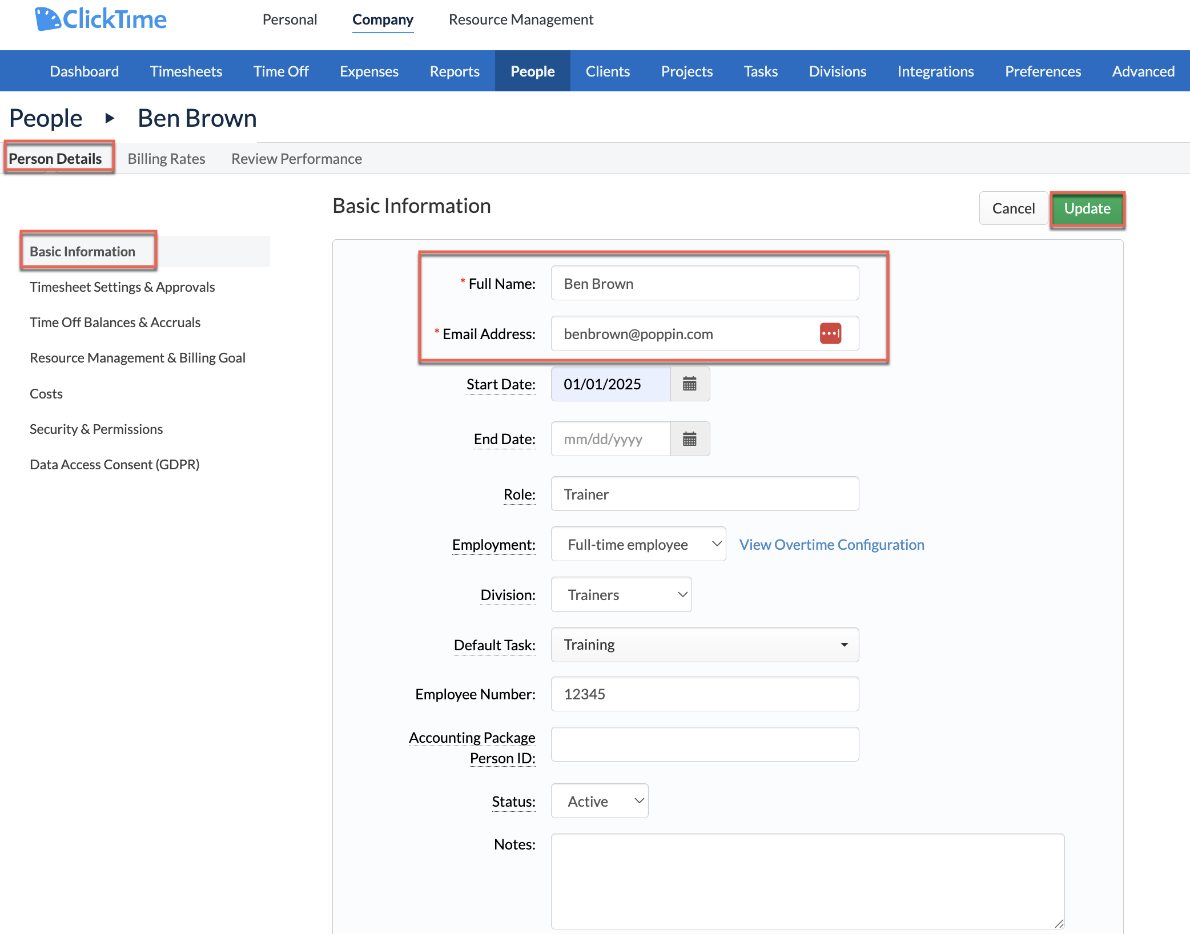Open the Division dropdown showing Trainers
This screenshot has height=934, width=1190.
621,595
